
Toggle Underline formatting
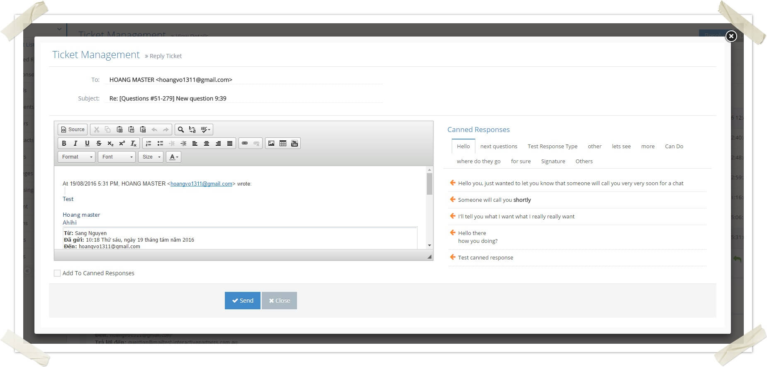(87, 143)
